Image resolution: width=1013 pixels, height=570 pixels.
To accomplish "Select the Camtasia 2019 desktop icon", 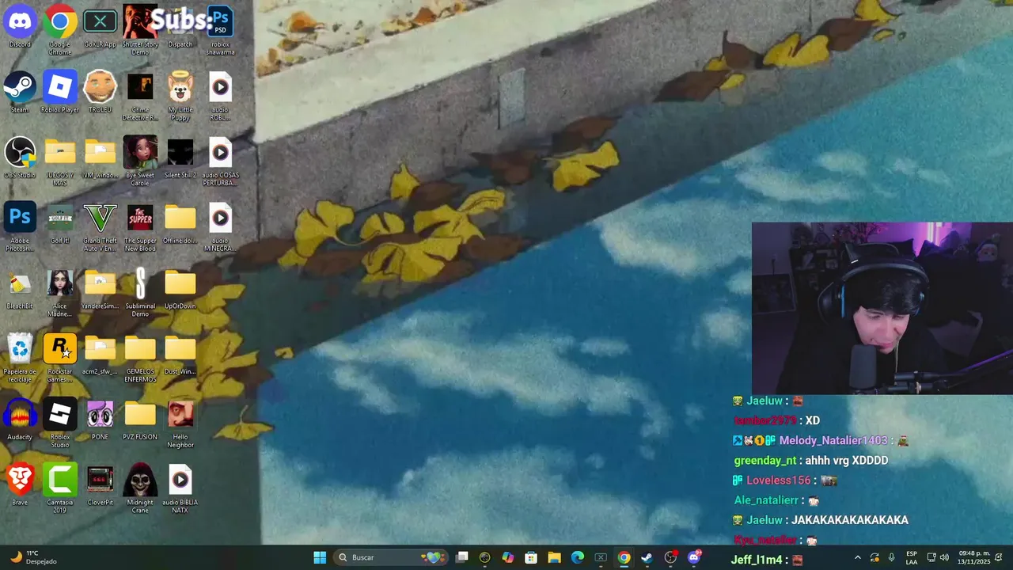I will (60, 488).
